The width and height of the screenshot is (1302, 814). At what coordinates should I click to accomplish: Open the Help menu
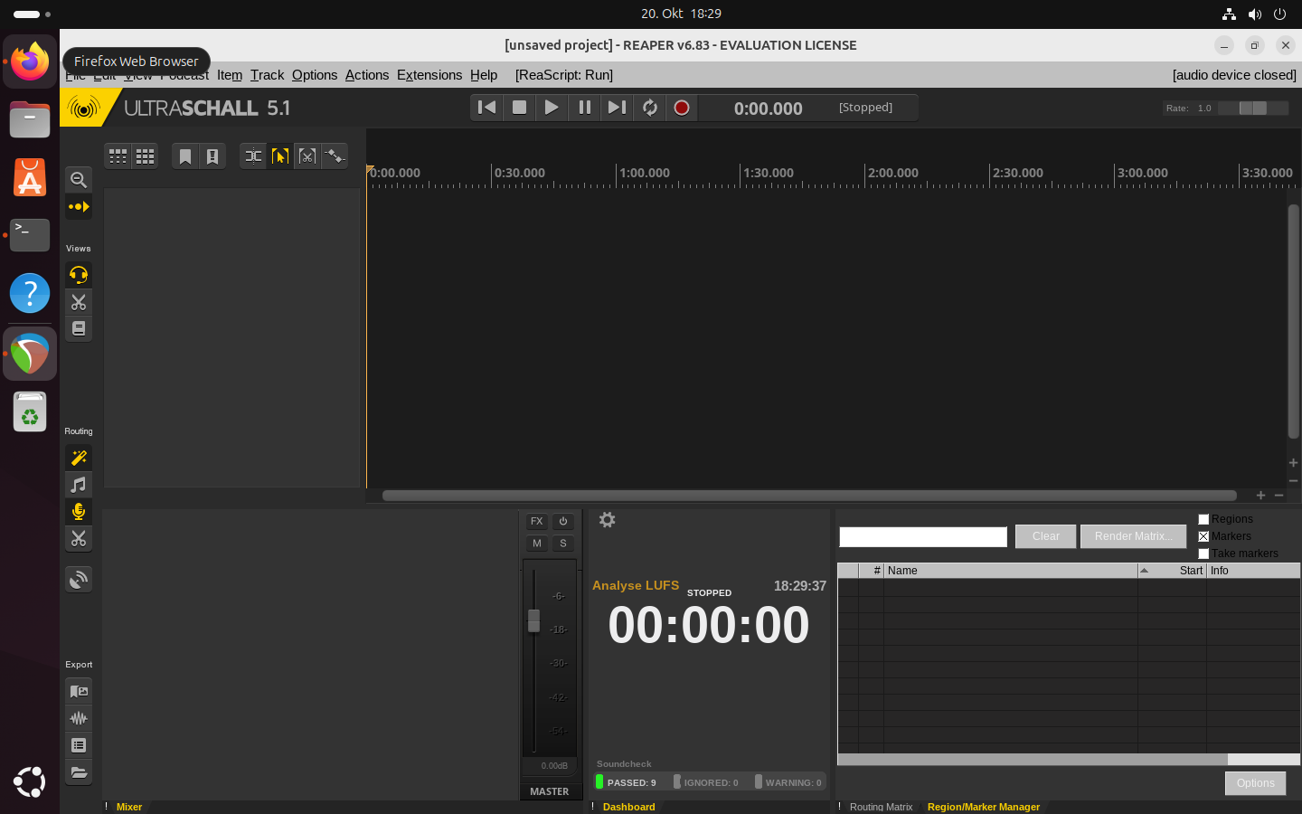click(x=484, y=75)
